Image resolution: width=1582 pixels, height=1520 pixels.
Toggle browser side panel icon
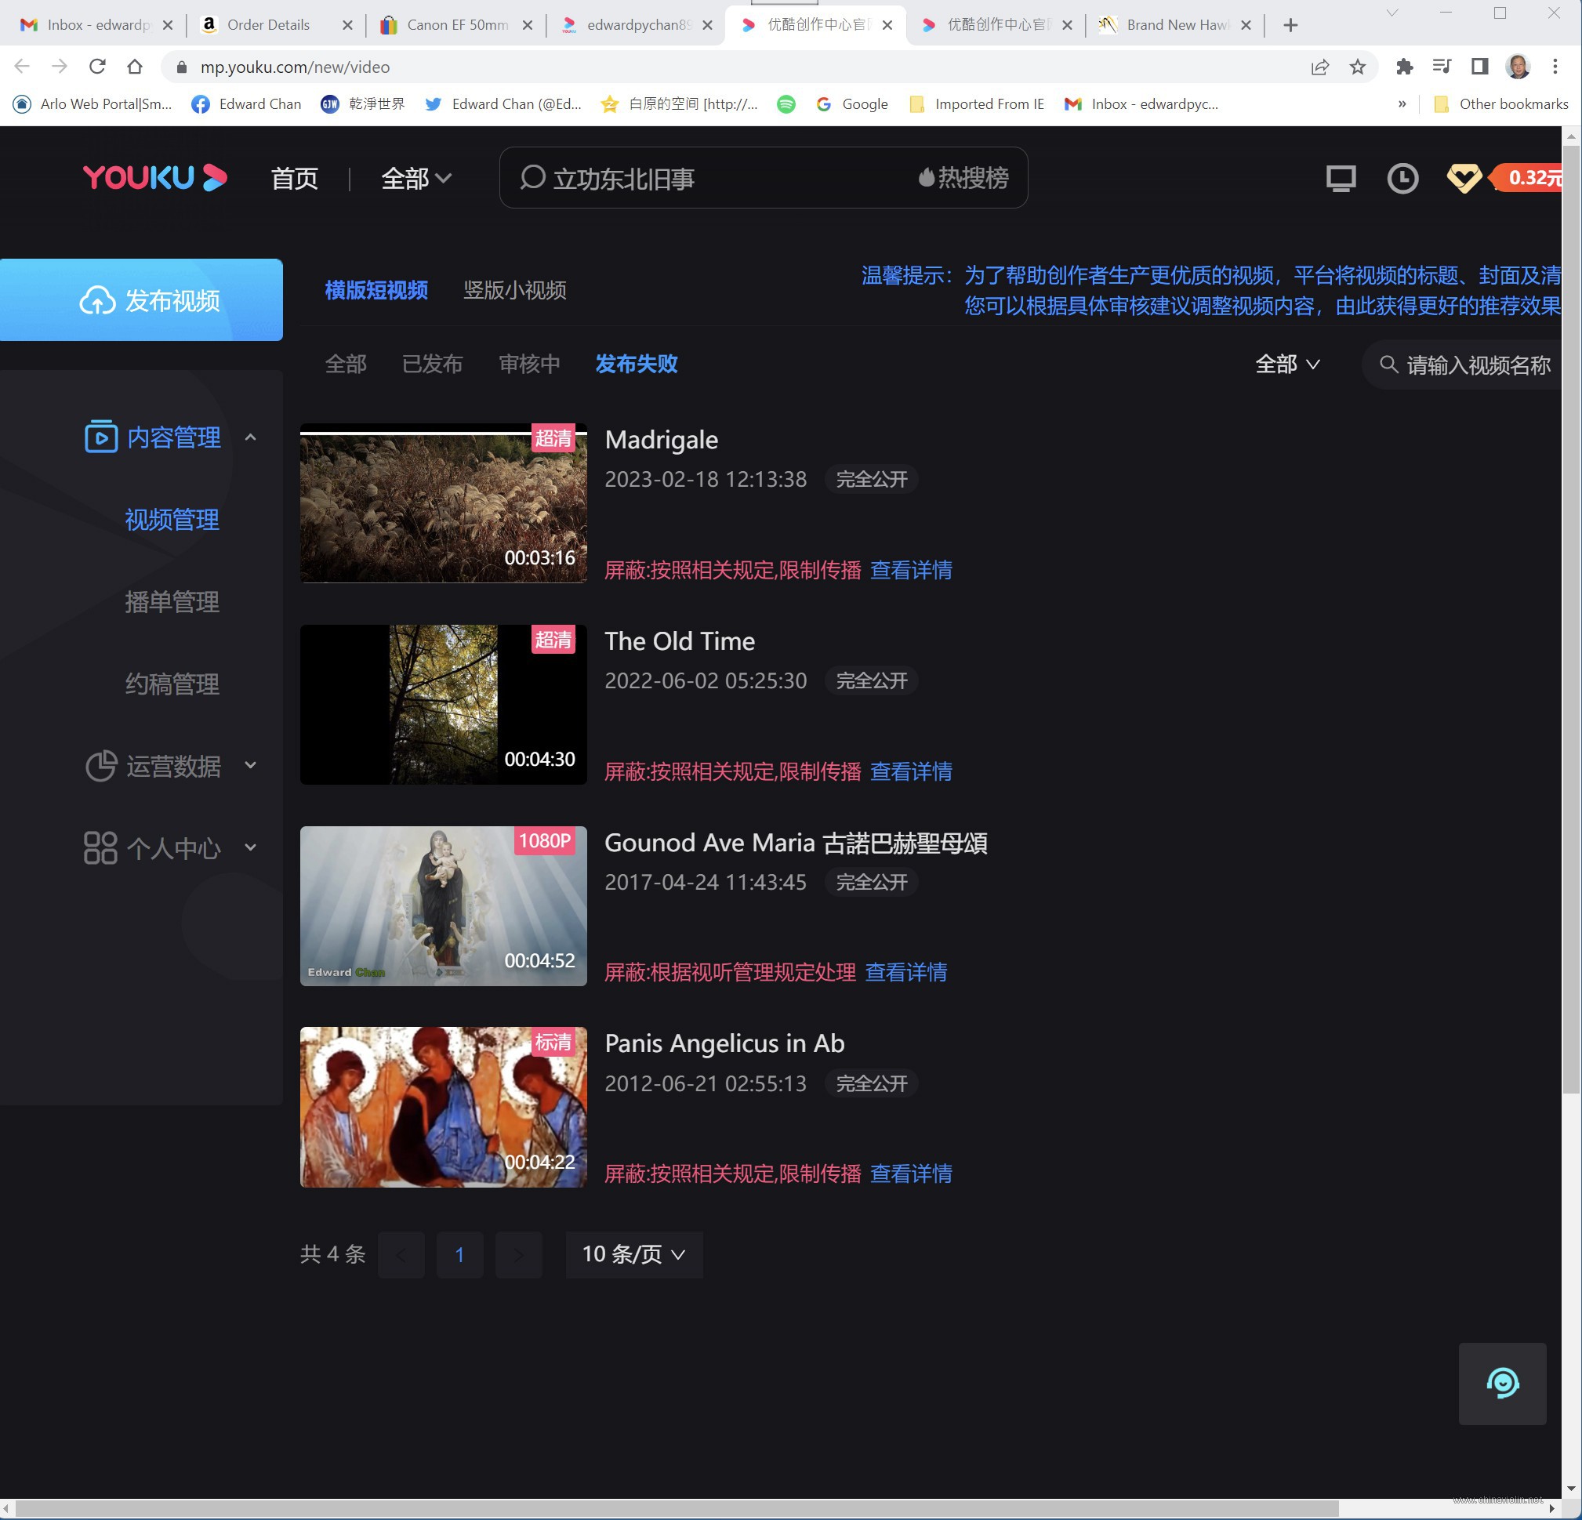pyautogui.click(x=1479, y=67)
